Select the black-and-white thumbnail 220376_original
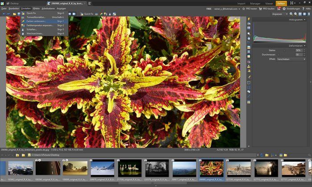This screenshot has width=312, height=187. [x=157, y=168]
